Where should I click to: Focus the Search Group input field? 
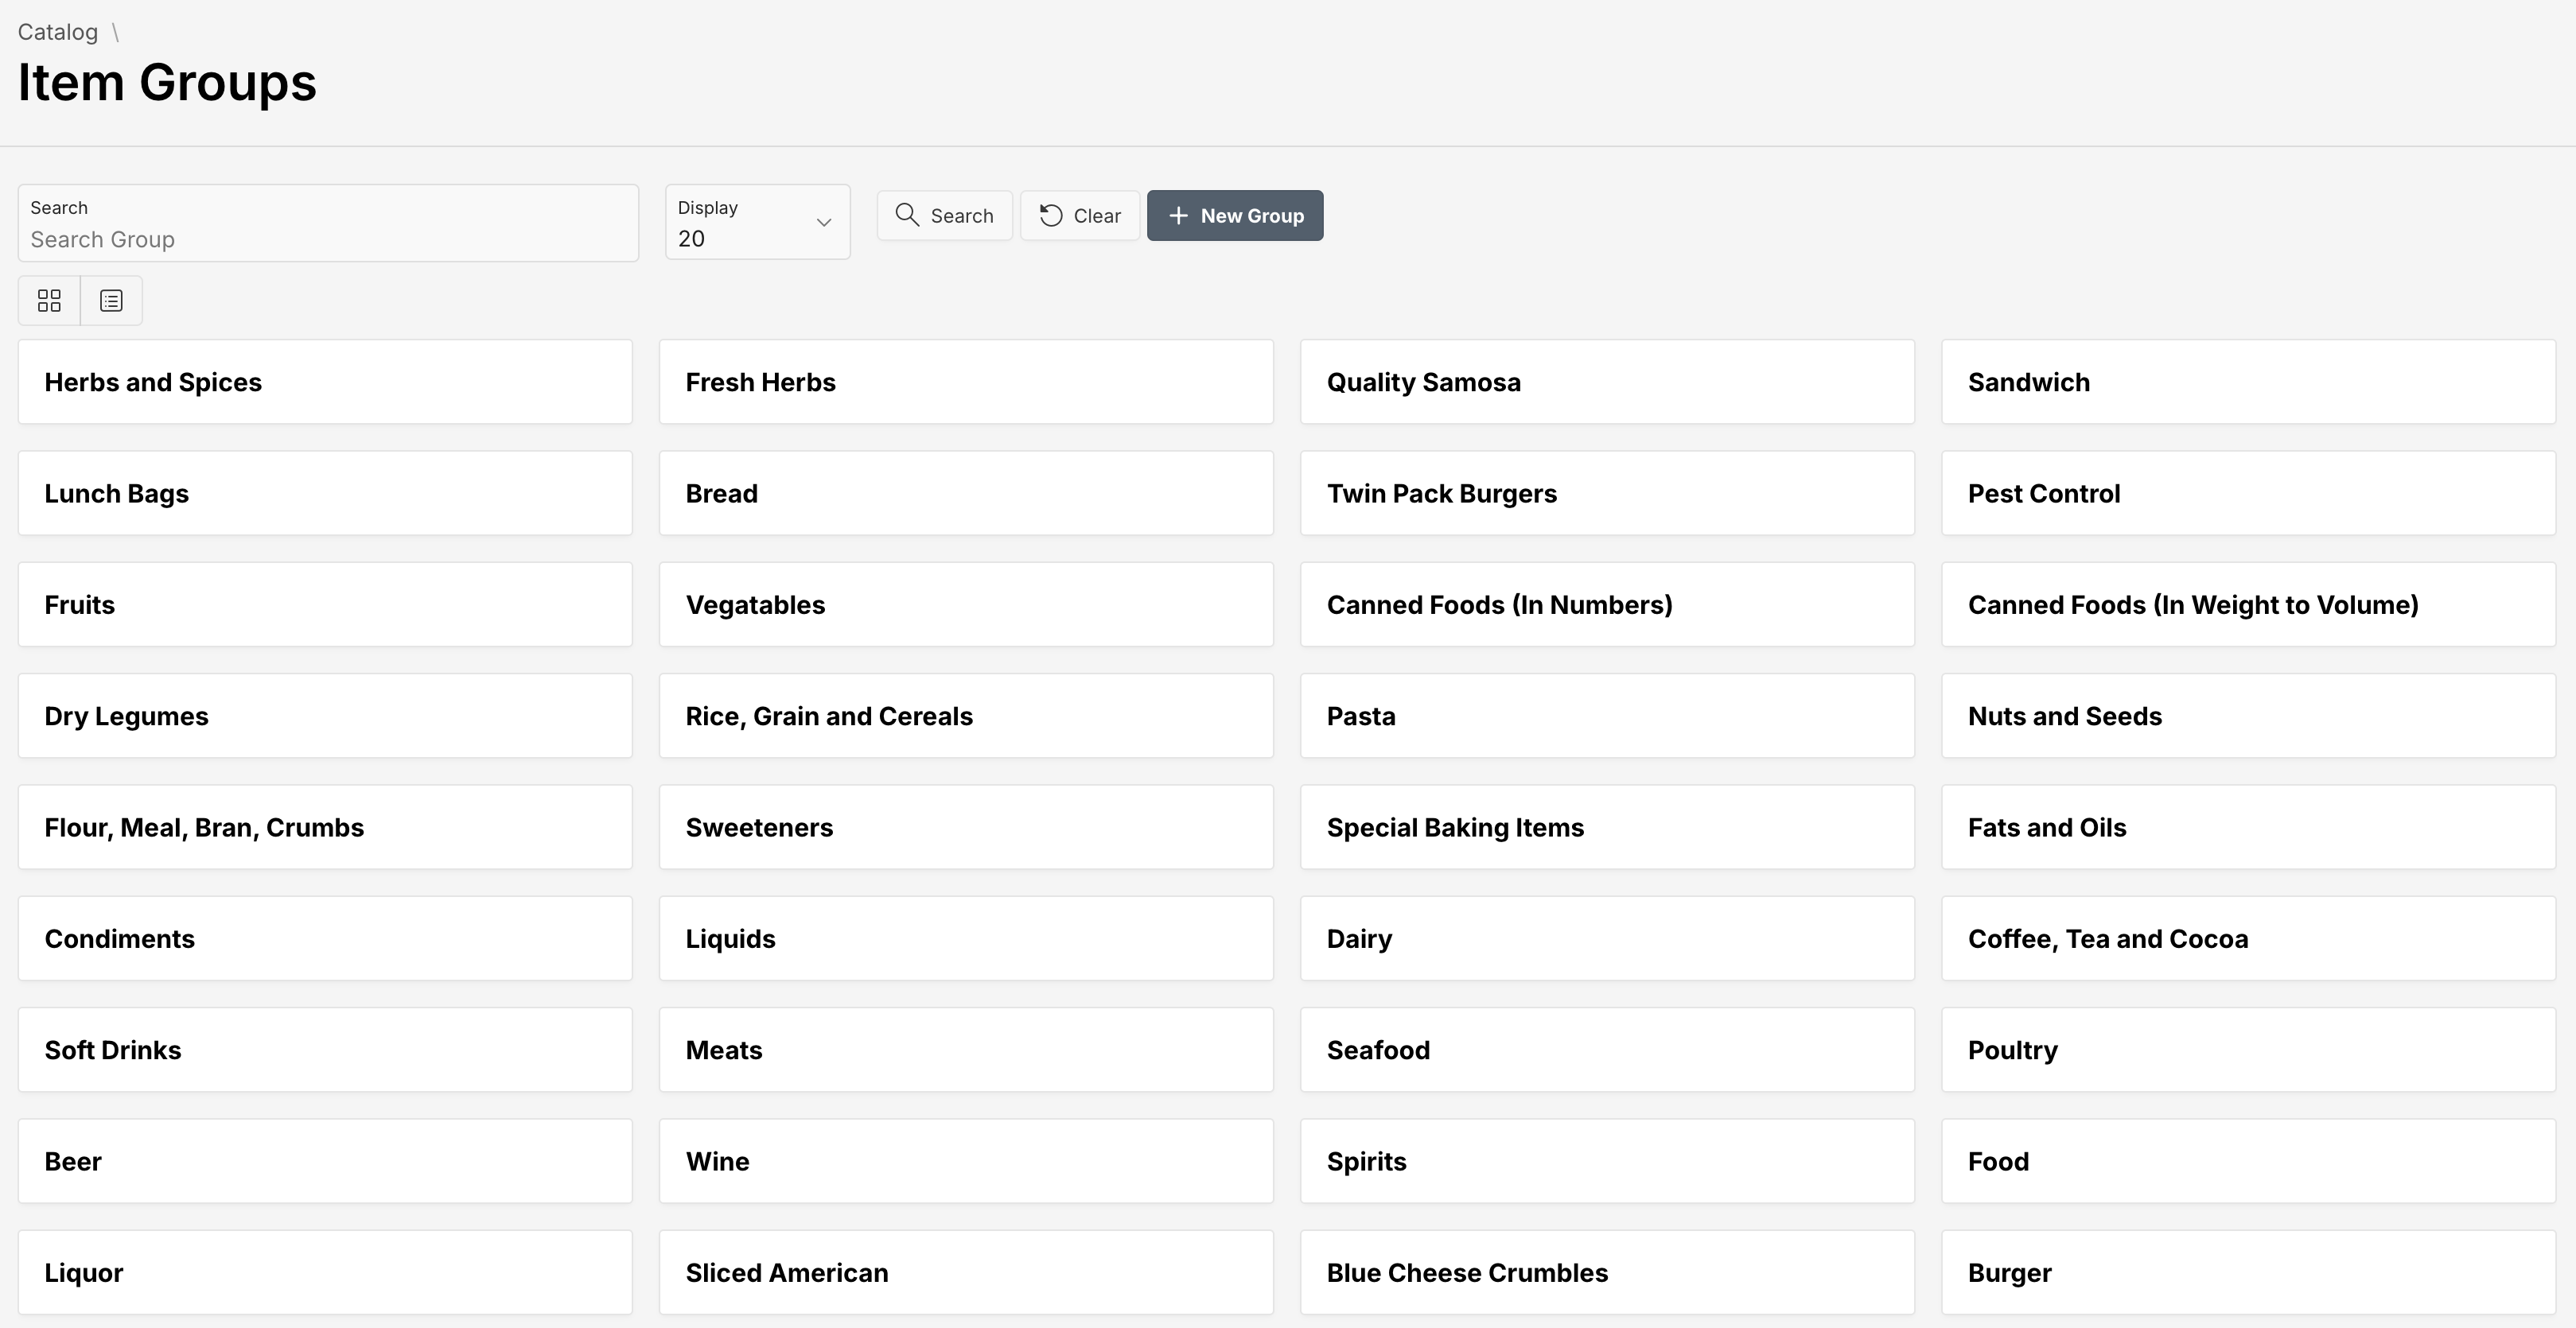[328, 223]
